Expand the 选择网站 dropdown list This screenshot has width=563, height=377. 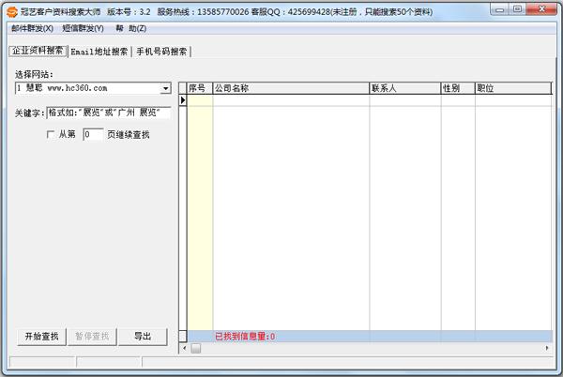coord(165,88)
